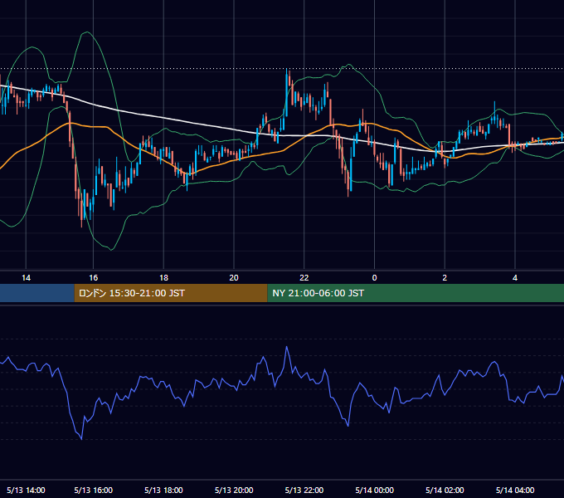The width and height of the screenshot is (564, 498).
Task: Click the 5/14 04:00 date label
Action: [x=515, y=490]
